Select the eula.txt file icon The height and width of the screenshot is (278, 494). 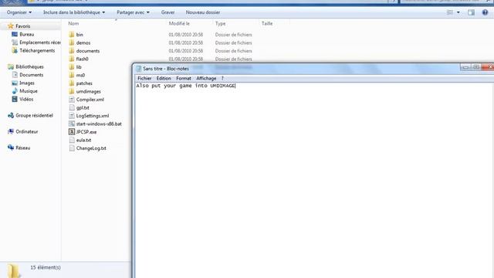point(72,140)
